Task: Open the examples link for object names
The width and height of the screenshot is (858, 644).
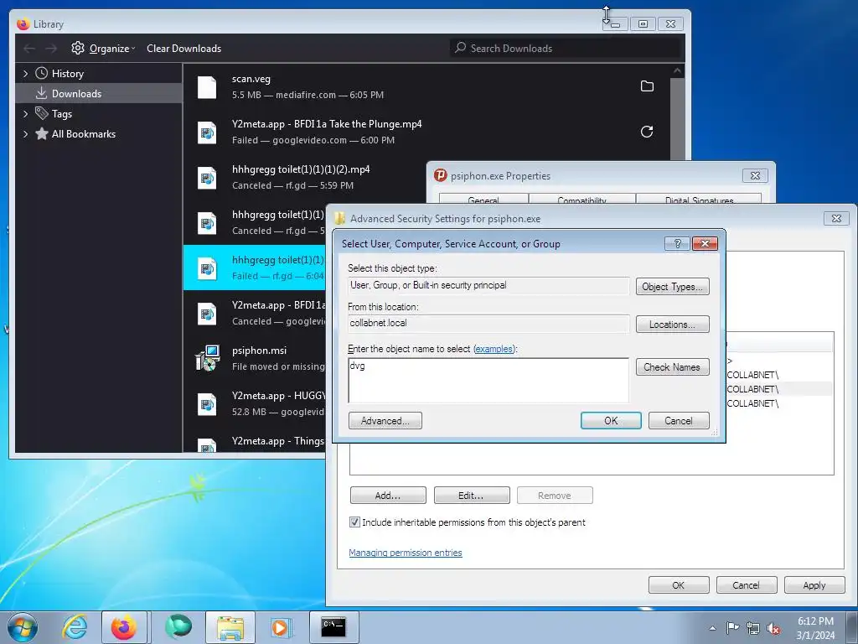Action: pos(494,349)
